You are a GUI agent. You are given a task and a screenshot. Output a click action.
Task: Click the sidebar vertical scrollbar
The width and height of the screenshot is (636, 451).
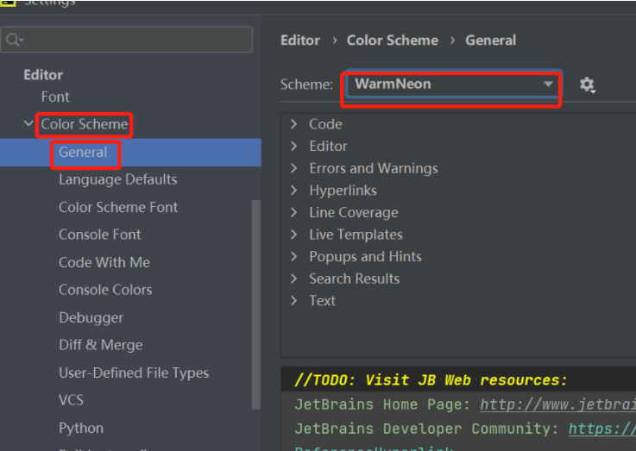coord(256,304)
